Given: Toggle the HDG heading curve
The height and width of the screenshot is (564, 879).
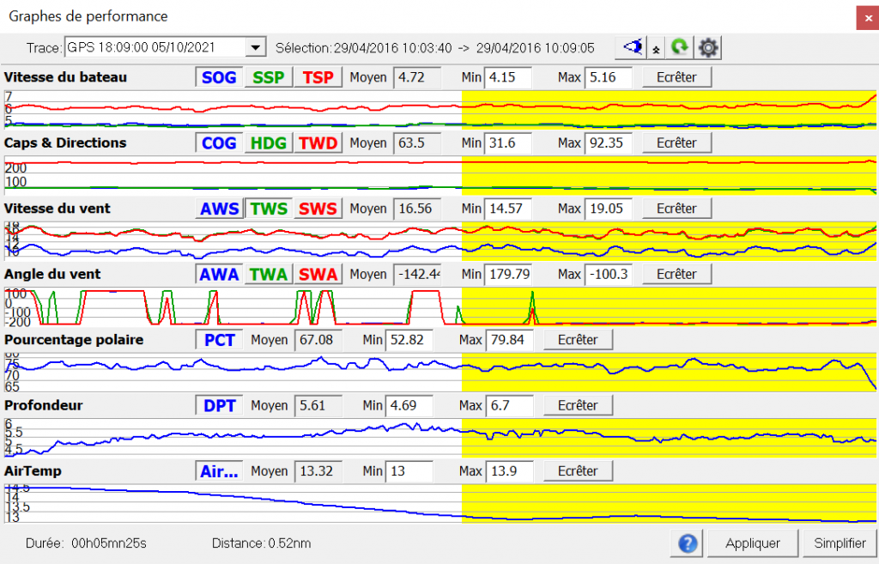Looking at the screenshot, I should (269, 143).
